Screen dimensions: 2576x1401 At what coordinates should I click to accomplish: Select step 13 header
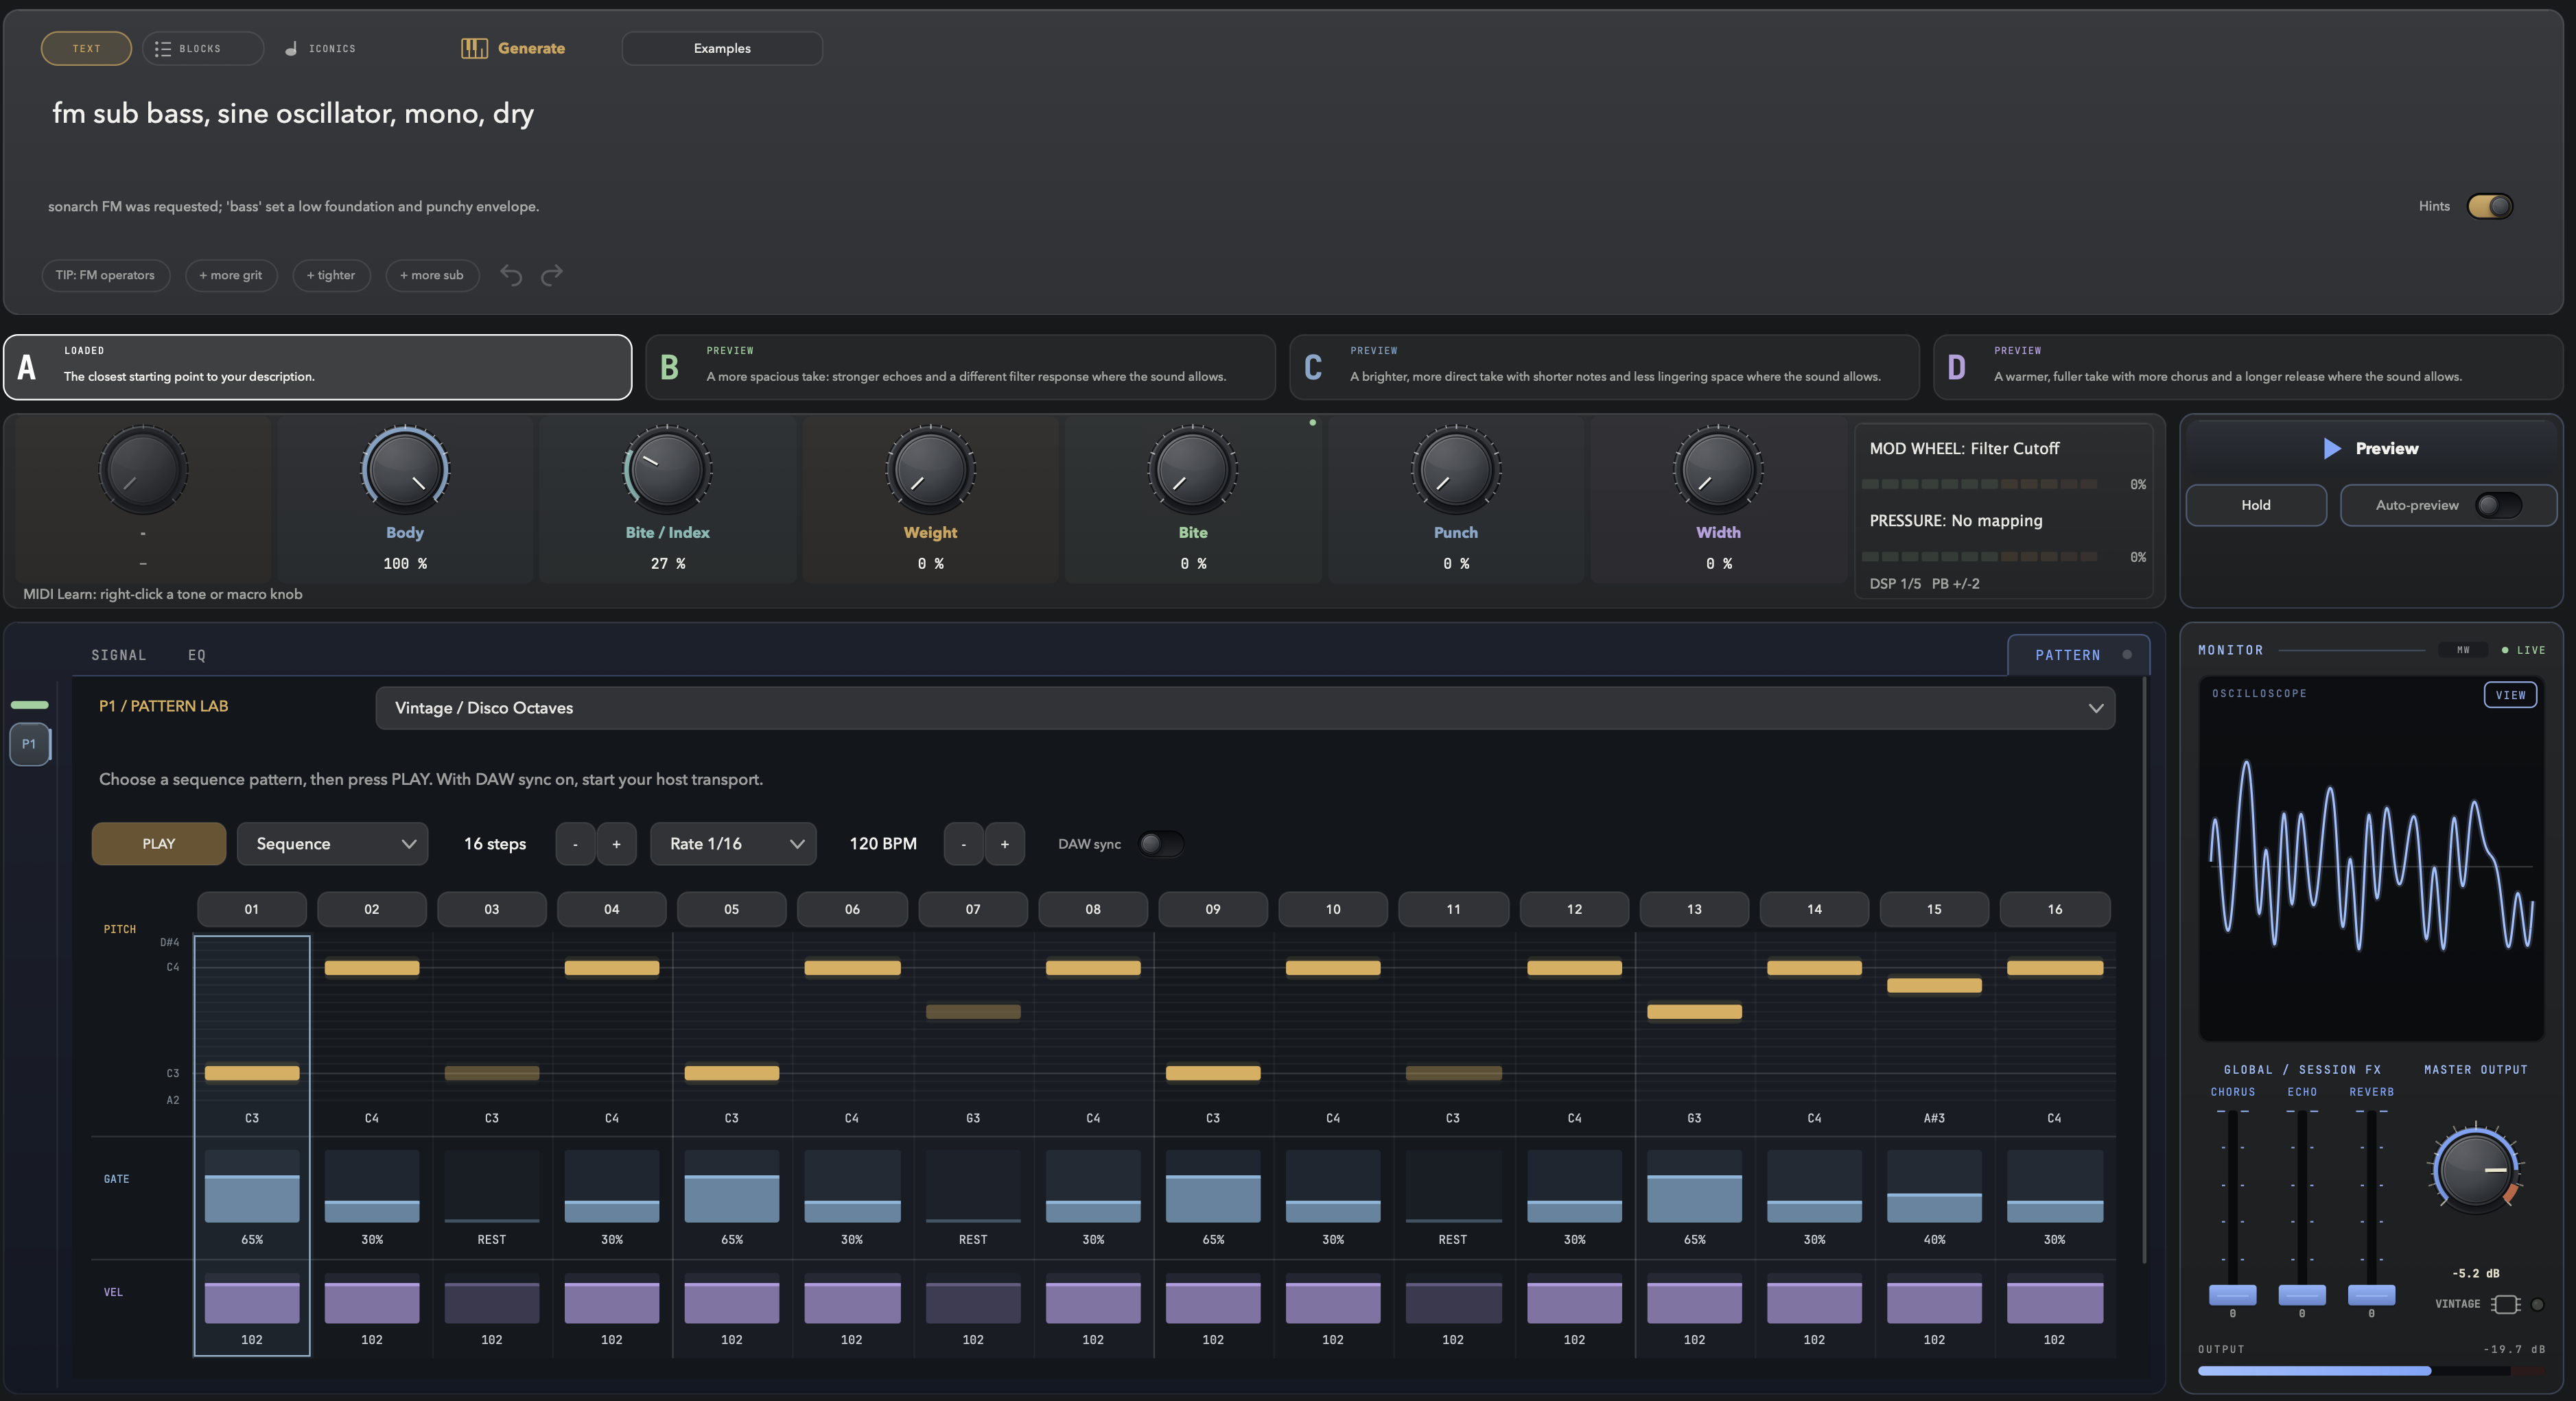pos(1694,909)
